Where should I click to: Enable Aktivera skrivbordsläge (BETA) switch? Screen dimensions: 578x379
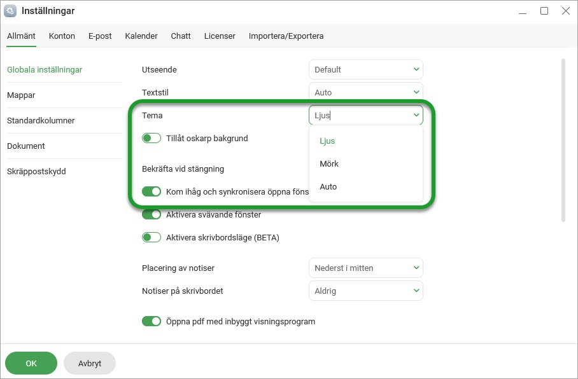pyautogui.click(x=152, y=237)
